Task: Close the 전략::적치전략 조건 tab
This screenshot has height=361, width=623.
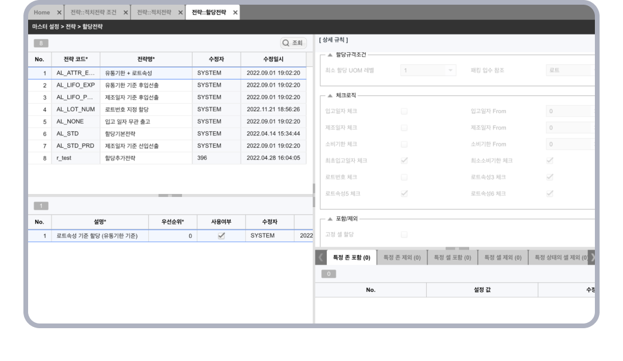Action: click(x=126, y=12)
